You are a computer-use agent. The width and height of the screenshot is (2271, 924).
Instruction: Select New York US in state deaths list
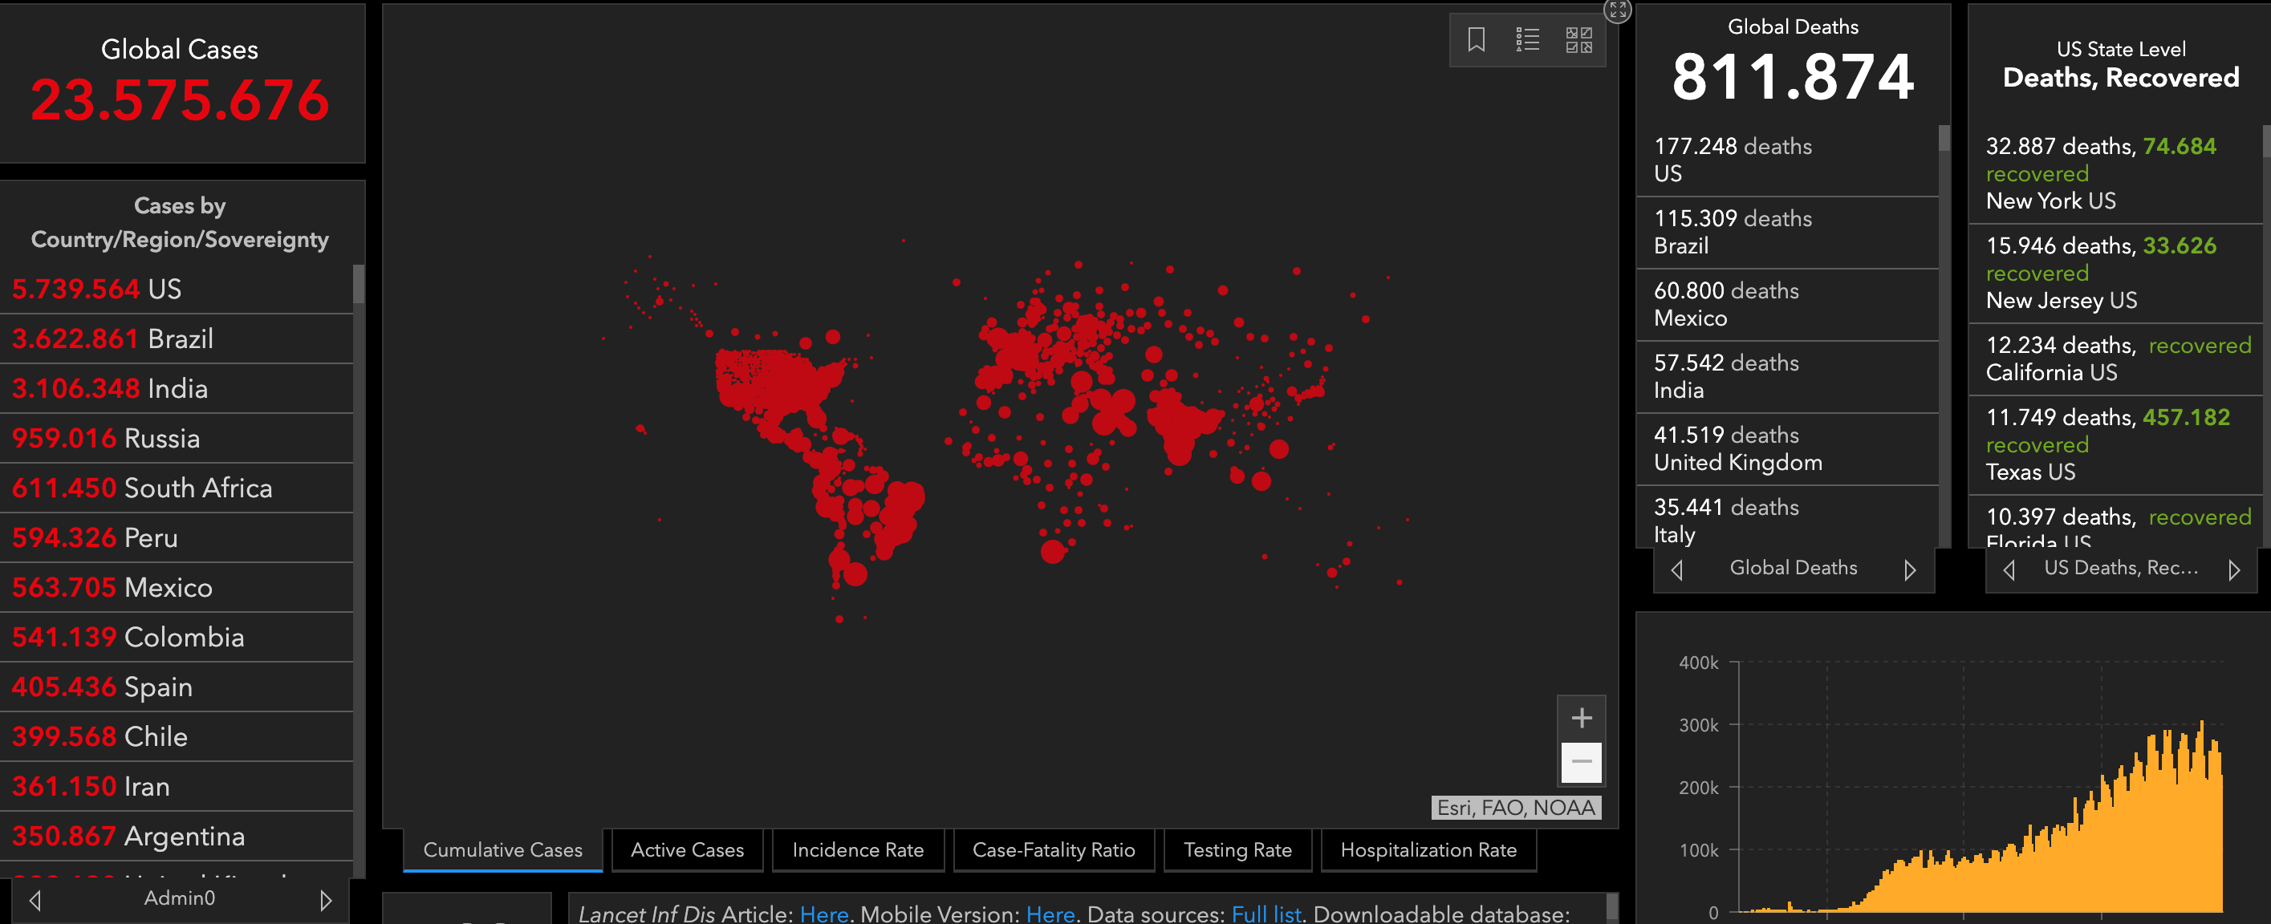tap(2050, 201)
